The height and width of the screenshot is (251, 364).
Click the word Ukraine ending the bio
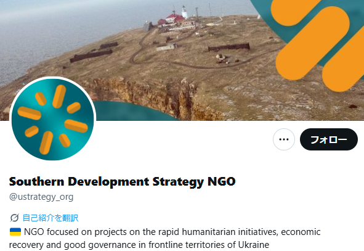(x=254, y=245)
